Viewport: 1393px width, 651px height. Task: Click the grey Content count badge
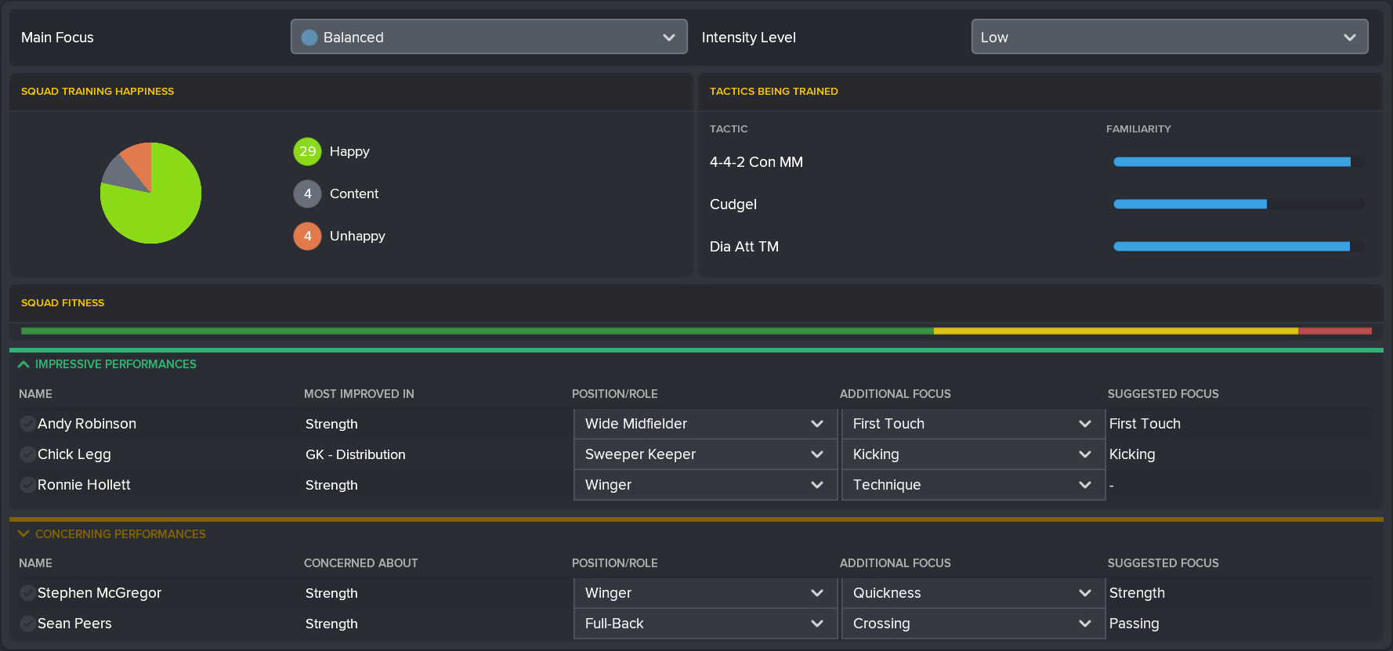tap(307, 193)
